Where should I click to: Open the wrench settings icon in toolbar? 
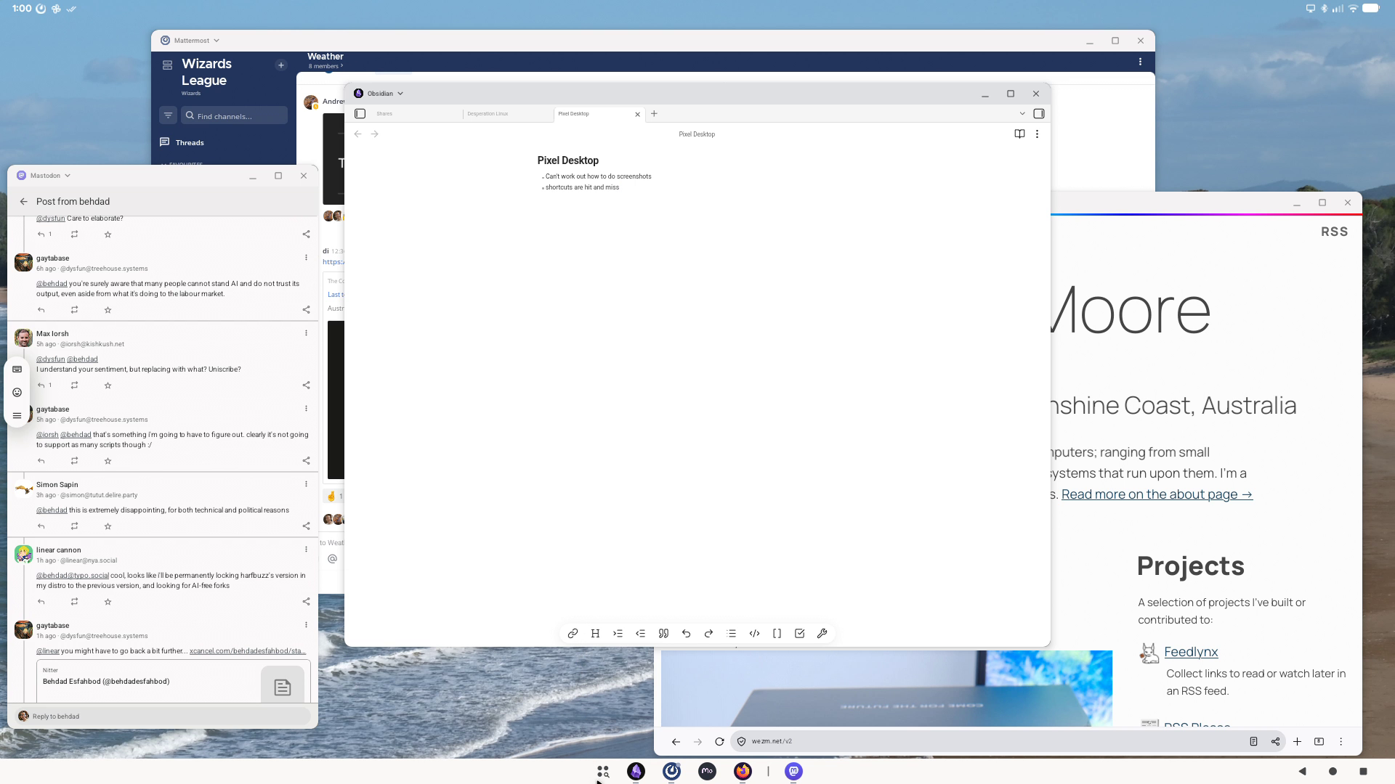(x=822, y=634)
